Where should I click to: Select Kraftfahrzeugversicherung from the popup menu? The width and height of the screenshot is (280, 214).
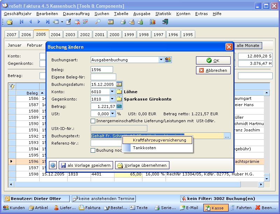click(x=159, y=140)
